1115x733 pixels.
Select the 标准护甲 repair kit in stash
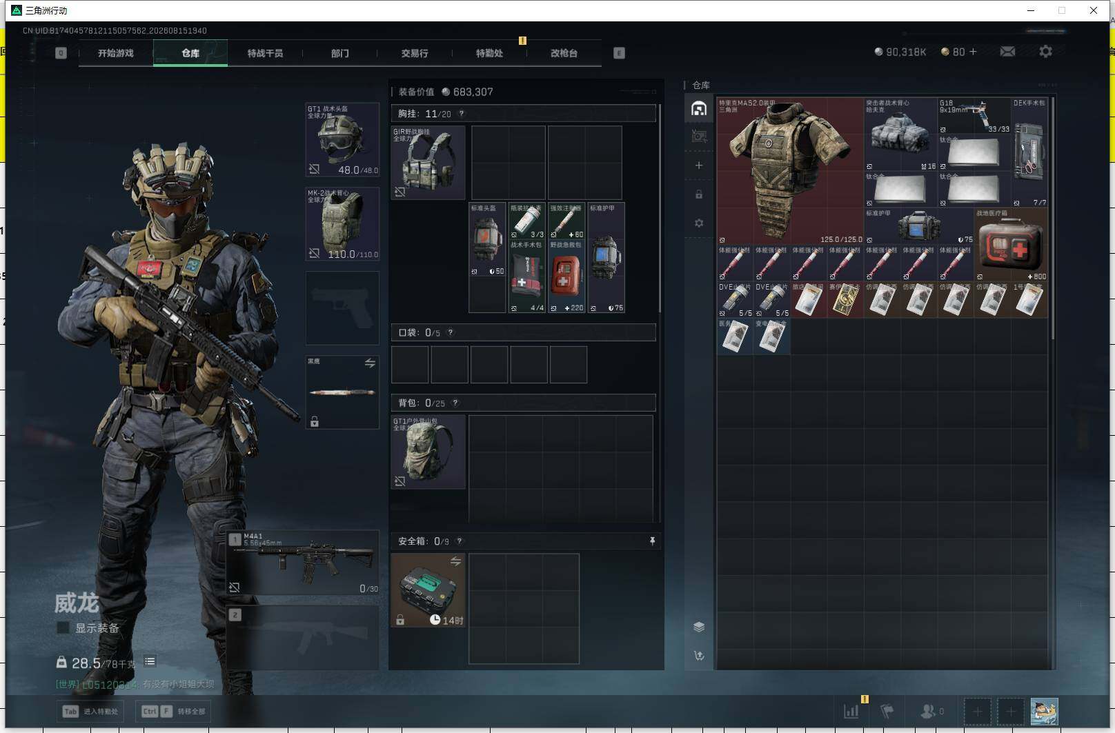[918, 226]
